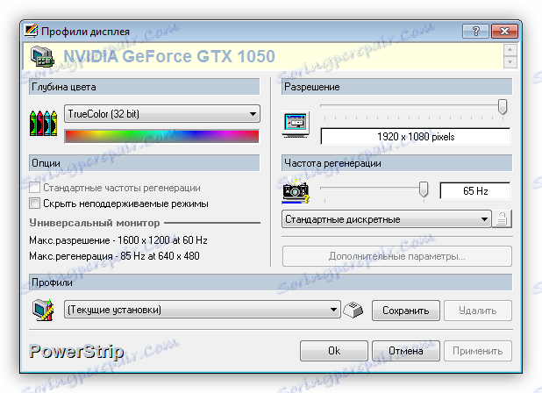Click the Отмена button
This screenshot has height=393, width=542.
tap(406, 351)
